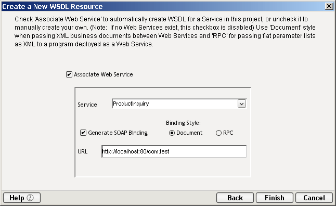
Task: Toggle the Generate SOAP Binding checkbox
Action: [x=83, y=133]
